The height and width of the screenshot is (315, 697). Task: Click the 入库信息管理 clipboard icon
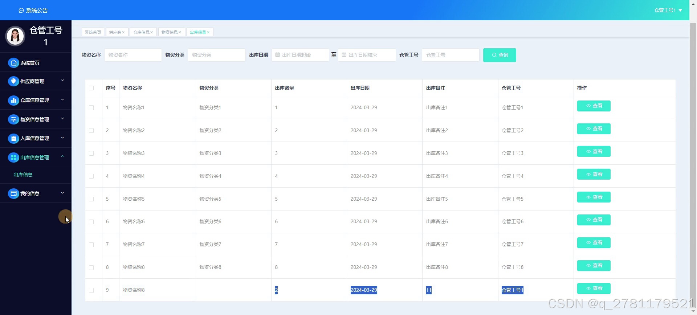point(13,138)
